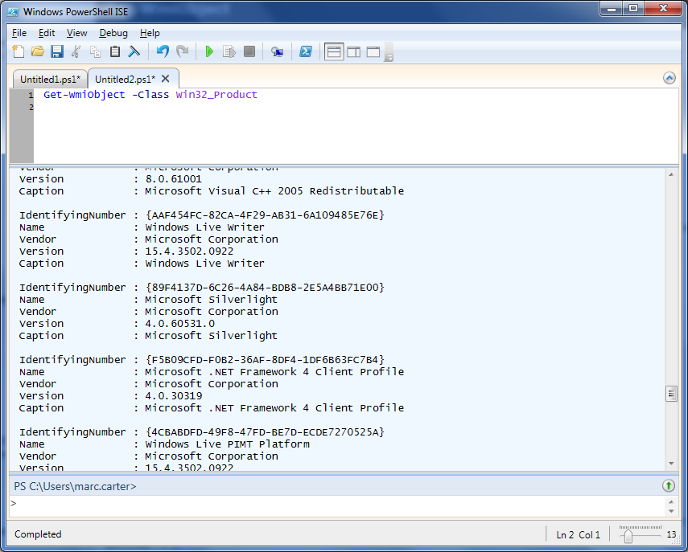Open the File menu
The width and height of the screenshot is (688, 552).
(19, 33)
